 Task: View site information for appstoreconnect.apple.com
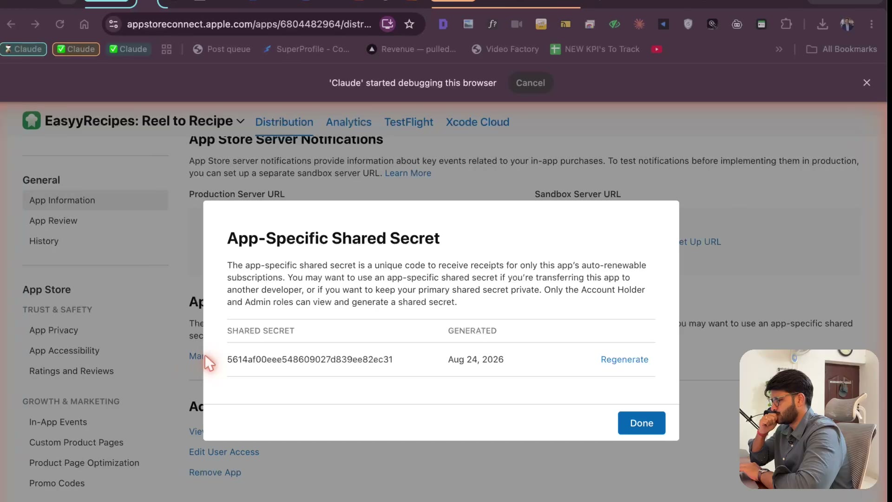click(x=113, y=24)
